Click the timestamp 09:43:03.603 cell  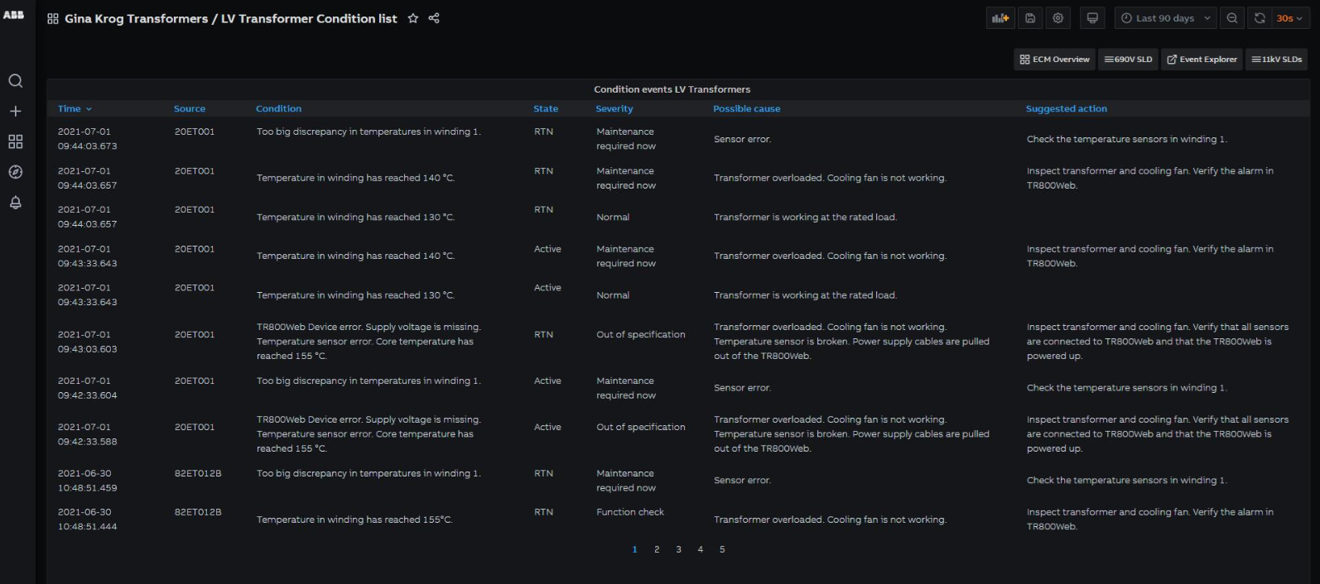(x=87, y=342)
